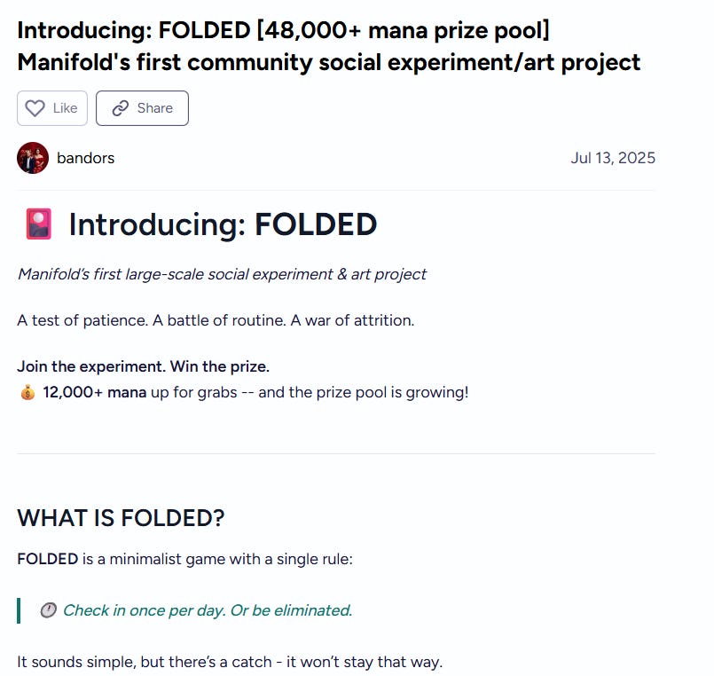Image resolution: width=714 pixels, height=676 pixels.
Task: Click the 'A test of patience' sentence
Action: (x=216, y=320)
